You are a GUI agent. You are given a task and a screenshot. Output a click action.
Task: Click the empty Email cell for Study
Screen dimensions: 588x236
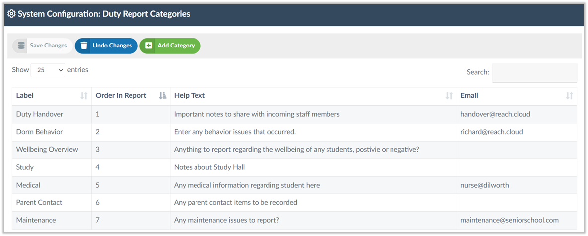tap(516, 167)
